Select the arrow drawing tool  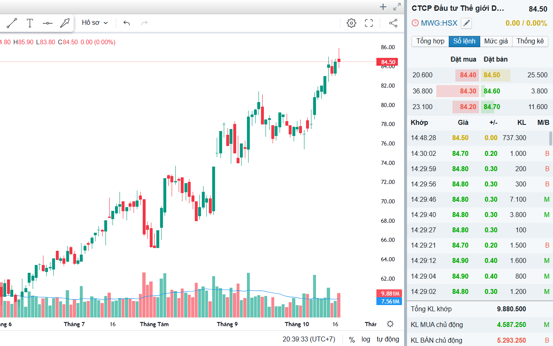click(x=65, y=23)
